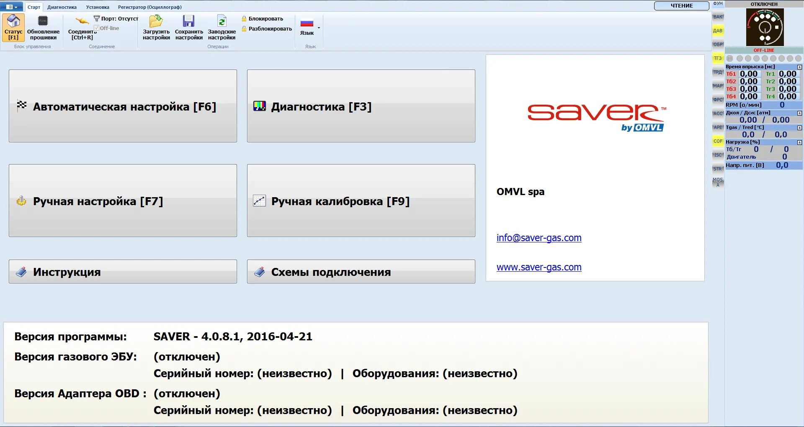Image resolution: width=804 pixels, height=427 pixels.
Task: Switch to the Установка tab
Action: [x=98, y=7]
